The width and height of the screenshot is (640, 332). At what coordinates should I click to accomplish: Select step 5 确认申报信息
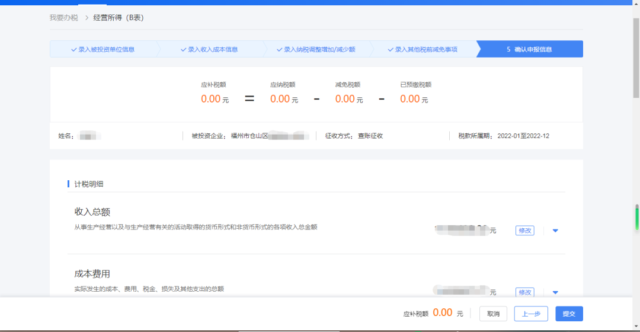click(529, 49)
